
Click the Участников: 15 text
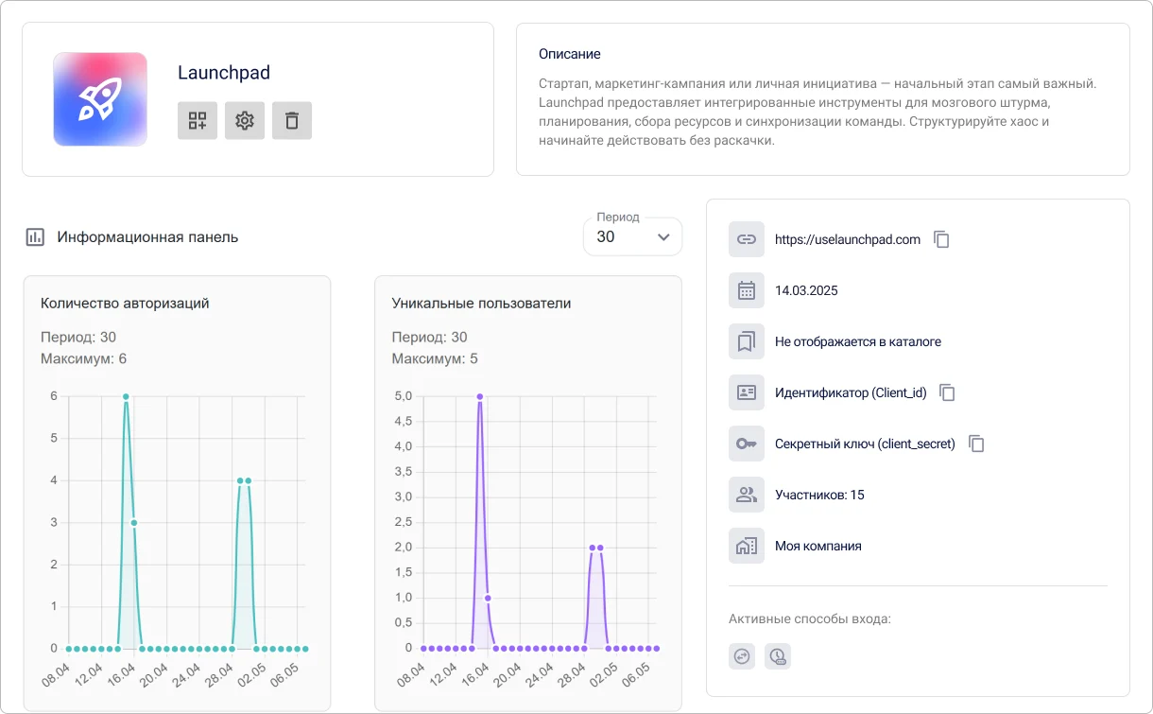tap(819, 495)
